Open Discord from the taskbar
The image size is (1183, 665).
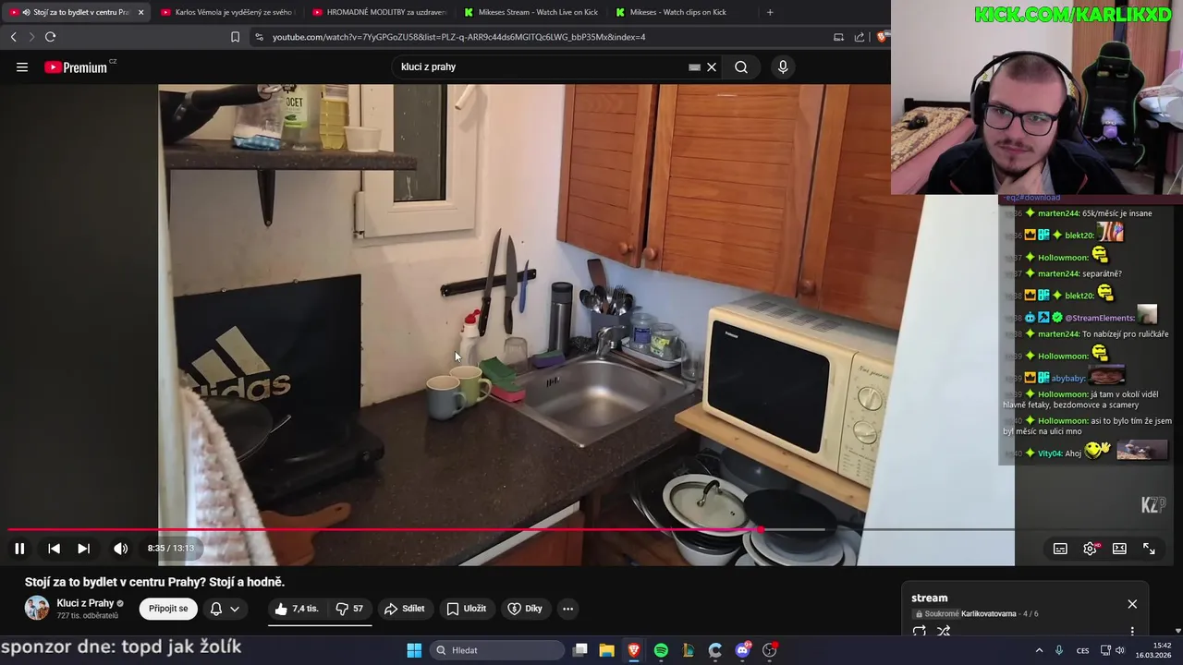click(742, 650)
